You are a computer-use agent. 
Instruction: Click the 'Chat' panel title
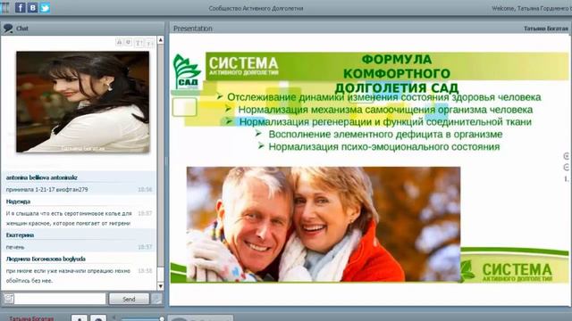22,29
